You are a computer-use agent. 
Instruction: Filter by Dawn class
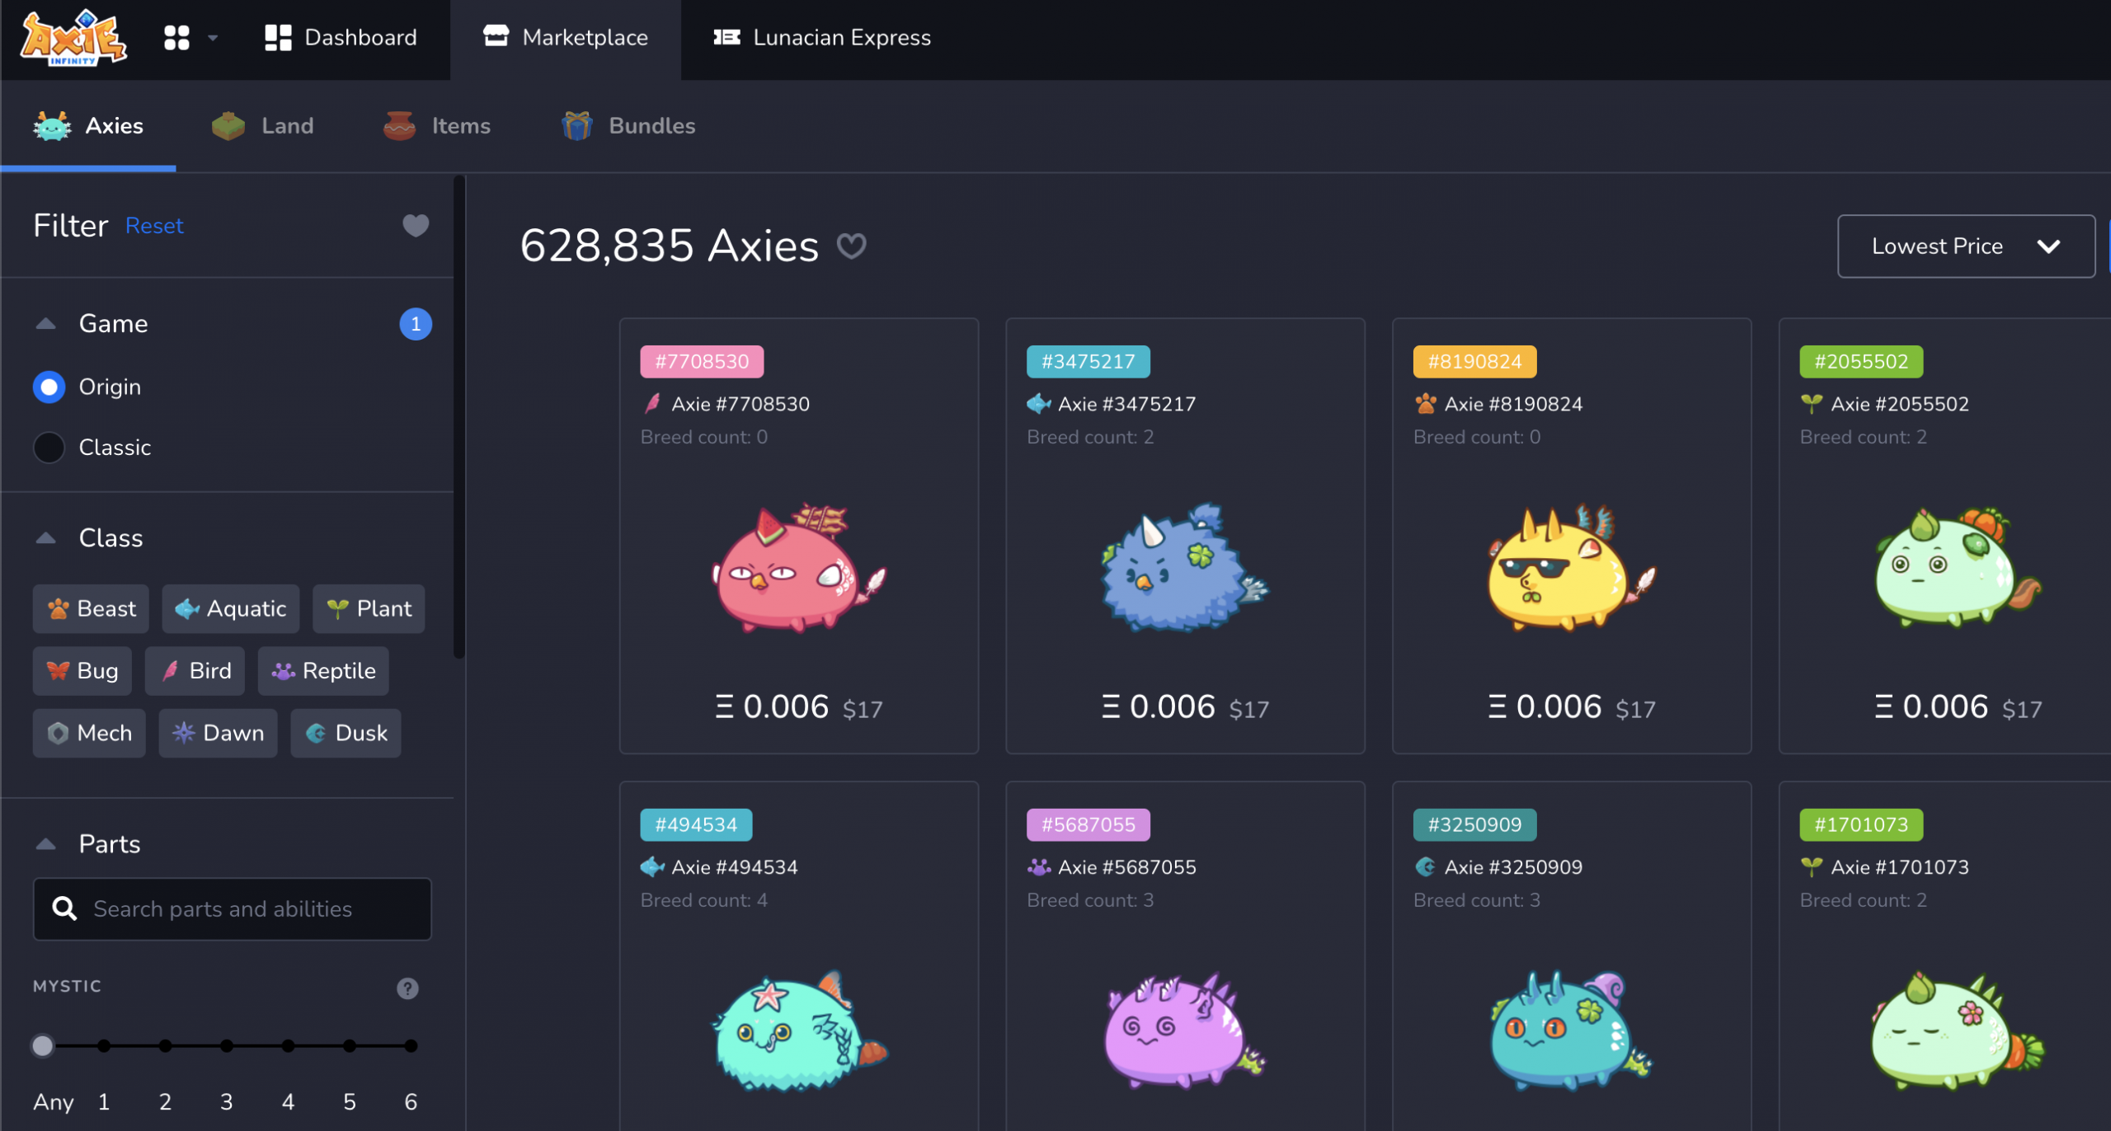(219, 733)
